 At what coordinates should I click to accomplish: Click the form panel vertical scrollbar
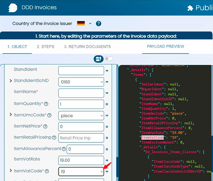coord(117,167)
